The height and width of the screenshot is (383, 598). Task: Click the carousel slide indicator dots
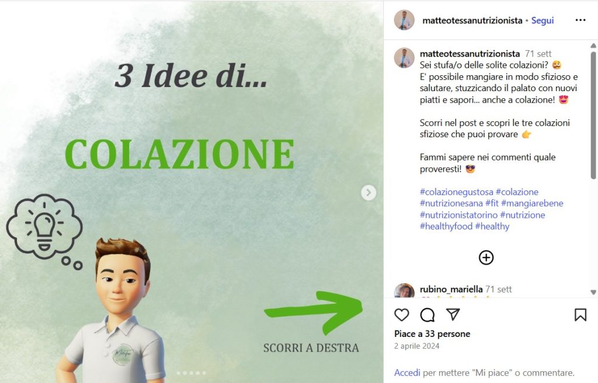[x=192, y=373]
